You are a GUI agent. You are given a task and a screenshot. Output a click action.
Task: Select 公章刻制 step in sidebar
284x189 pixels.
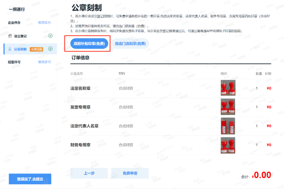click(20, 49)
